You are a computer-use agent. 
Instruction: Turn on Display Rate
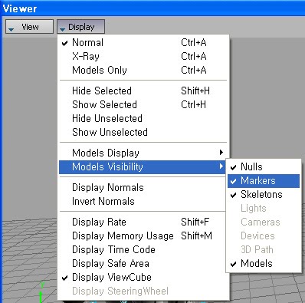143,222
